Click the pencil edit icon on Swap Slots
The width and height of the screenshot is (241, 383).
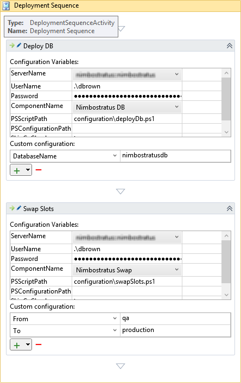tap(18, 208)
